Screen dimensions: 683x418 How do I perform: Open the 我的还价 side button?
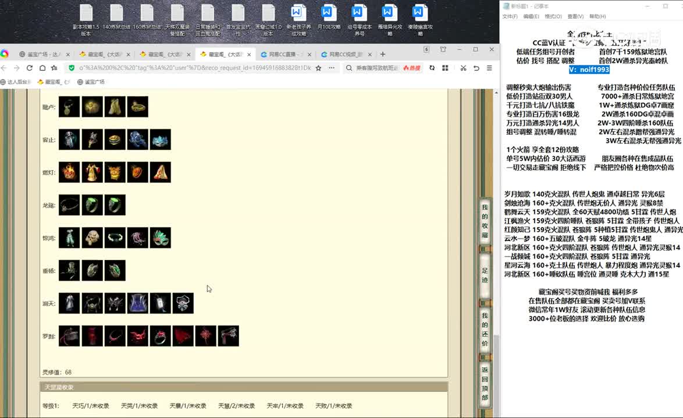(485, 329)
